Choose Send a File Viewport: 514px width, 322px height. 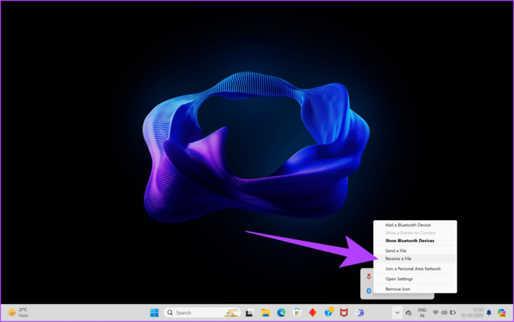(x=395, y=251)
